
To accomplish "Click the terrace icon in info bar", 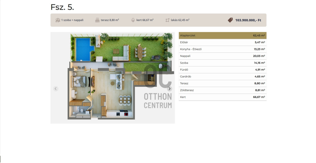I will (x=97, y=20).
